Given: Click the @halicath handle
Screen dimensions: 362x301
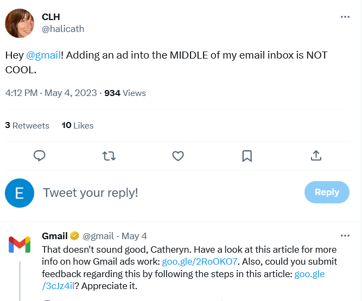Looking at the screenshot, I should 63,29.
